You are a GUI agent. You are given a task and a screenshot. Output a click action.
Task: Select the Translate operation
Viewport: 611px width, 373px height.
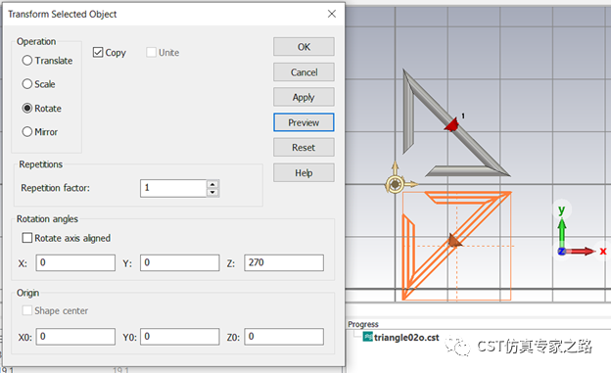pyautogui.click(x=27, y=61)
